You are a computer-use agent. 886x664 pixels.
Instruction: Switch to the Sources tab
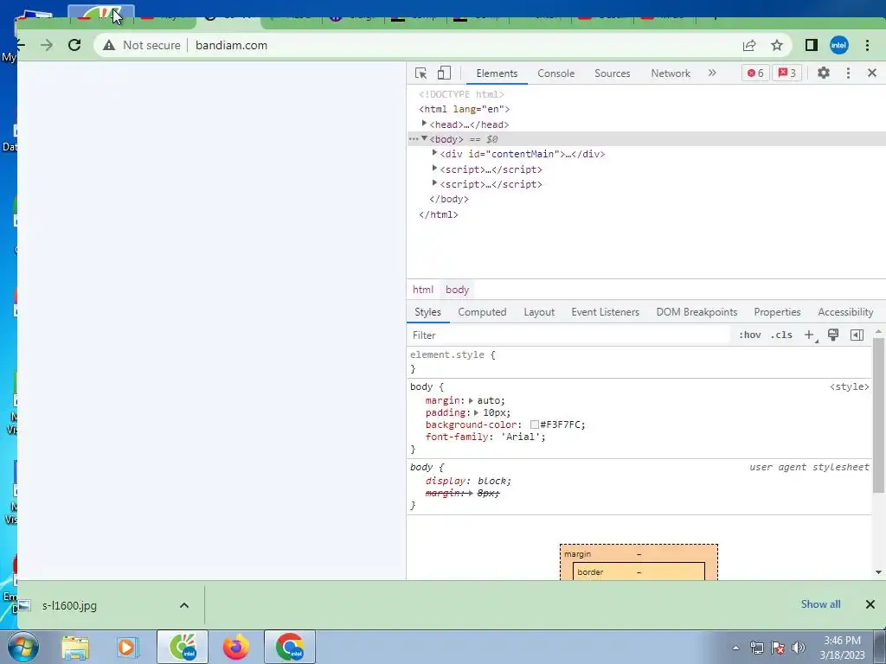pyautogui.click(x=612, y=73)
